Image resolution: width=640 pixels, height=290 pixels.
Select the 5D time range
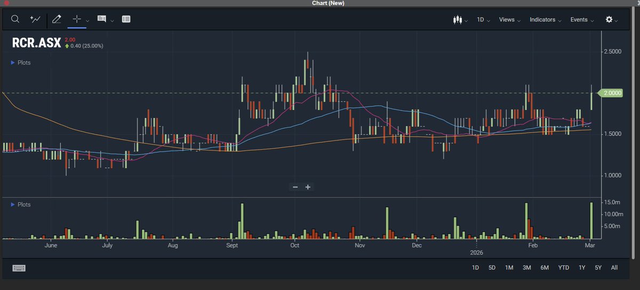pyautogui.click(x=492, y=268)
